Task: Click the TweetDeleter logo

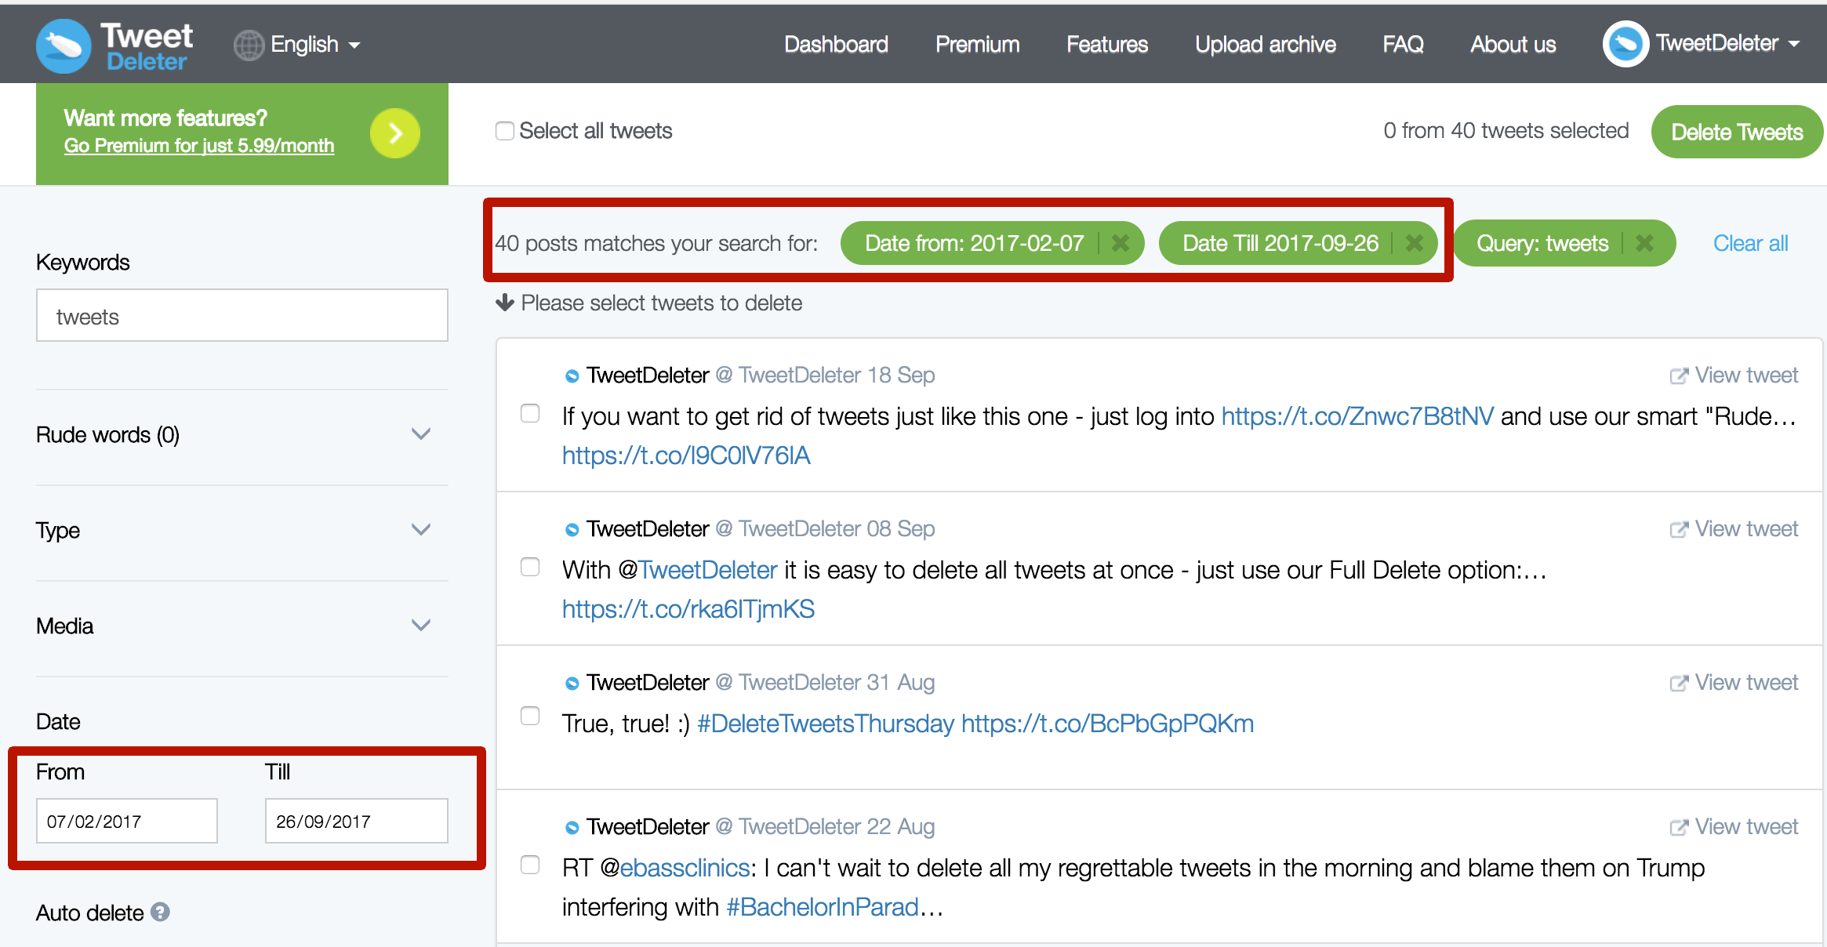Action: pyautogui.click(x=114, y=44)
